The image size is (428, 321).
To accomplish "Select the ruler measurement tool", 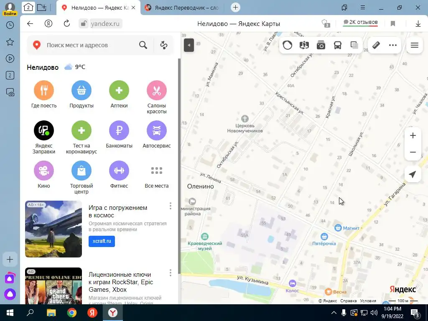I will coord(376,45).
